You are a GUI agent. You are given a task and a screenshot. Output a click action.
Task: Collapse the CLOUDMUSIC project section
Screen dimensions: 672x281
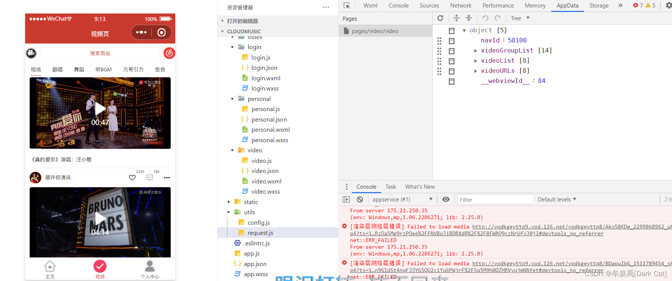tap(222, 32)
